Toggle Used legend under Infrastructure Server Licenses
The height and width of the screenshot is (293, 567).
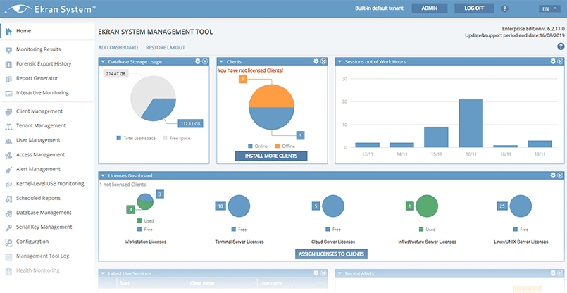click(x=427, y=230)
